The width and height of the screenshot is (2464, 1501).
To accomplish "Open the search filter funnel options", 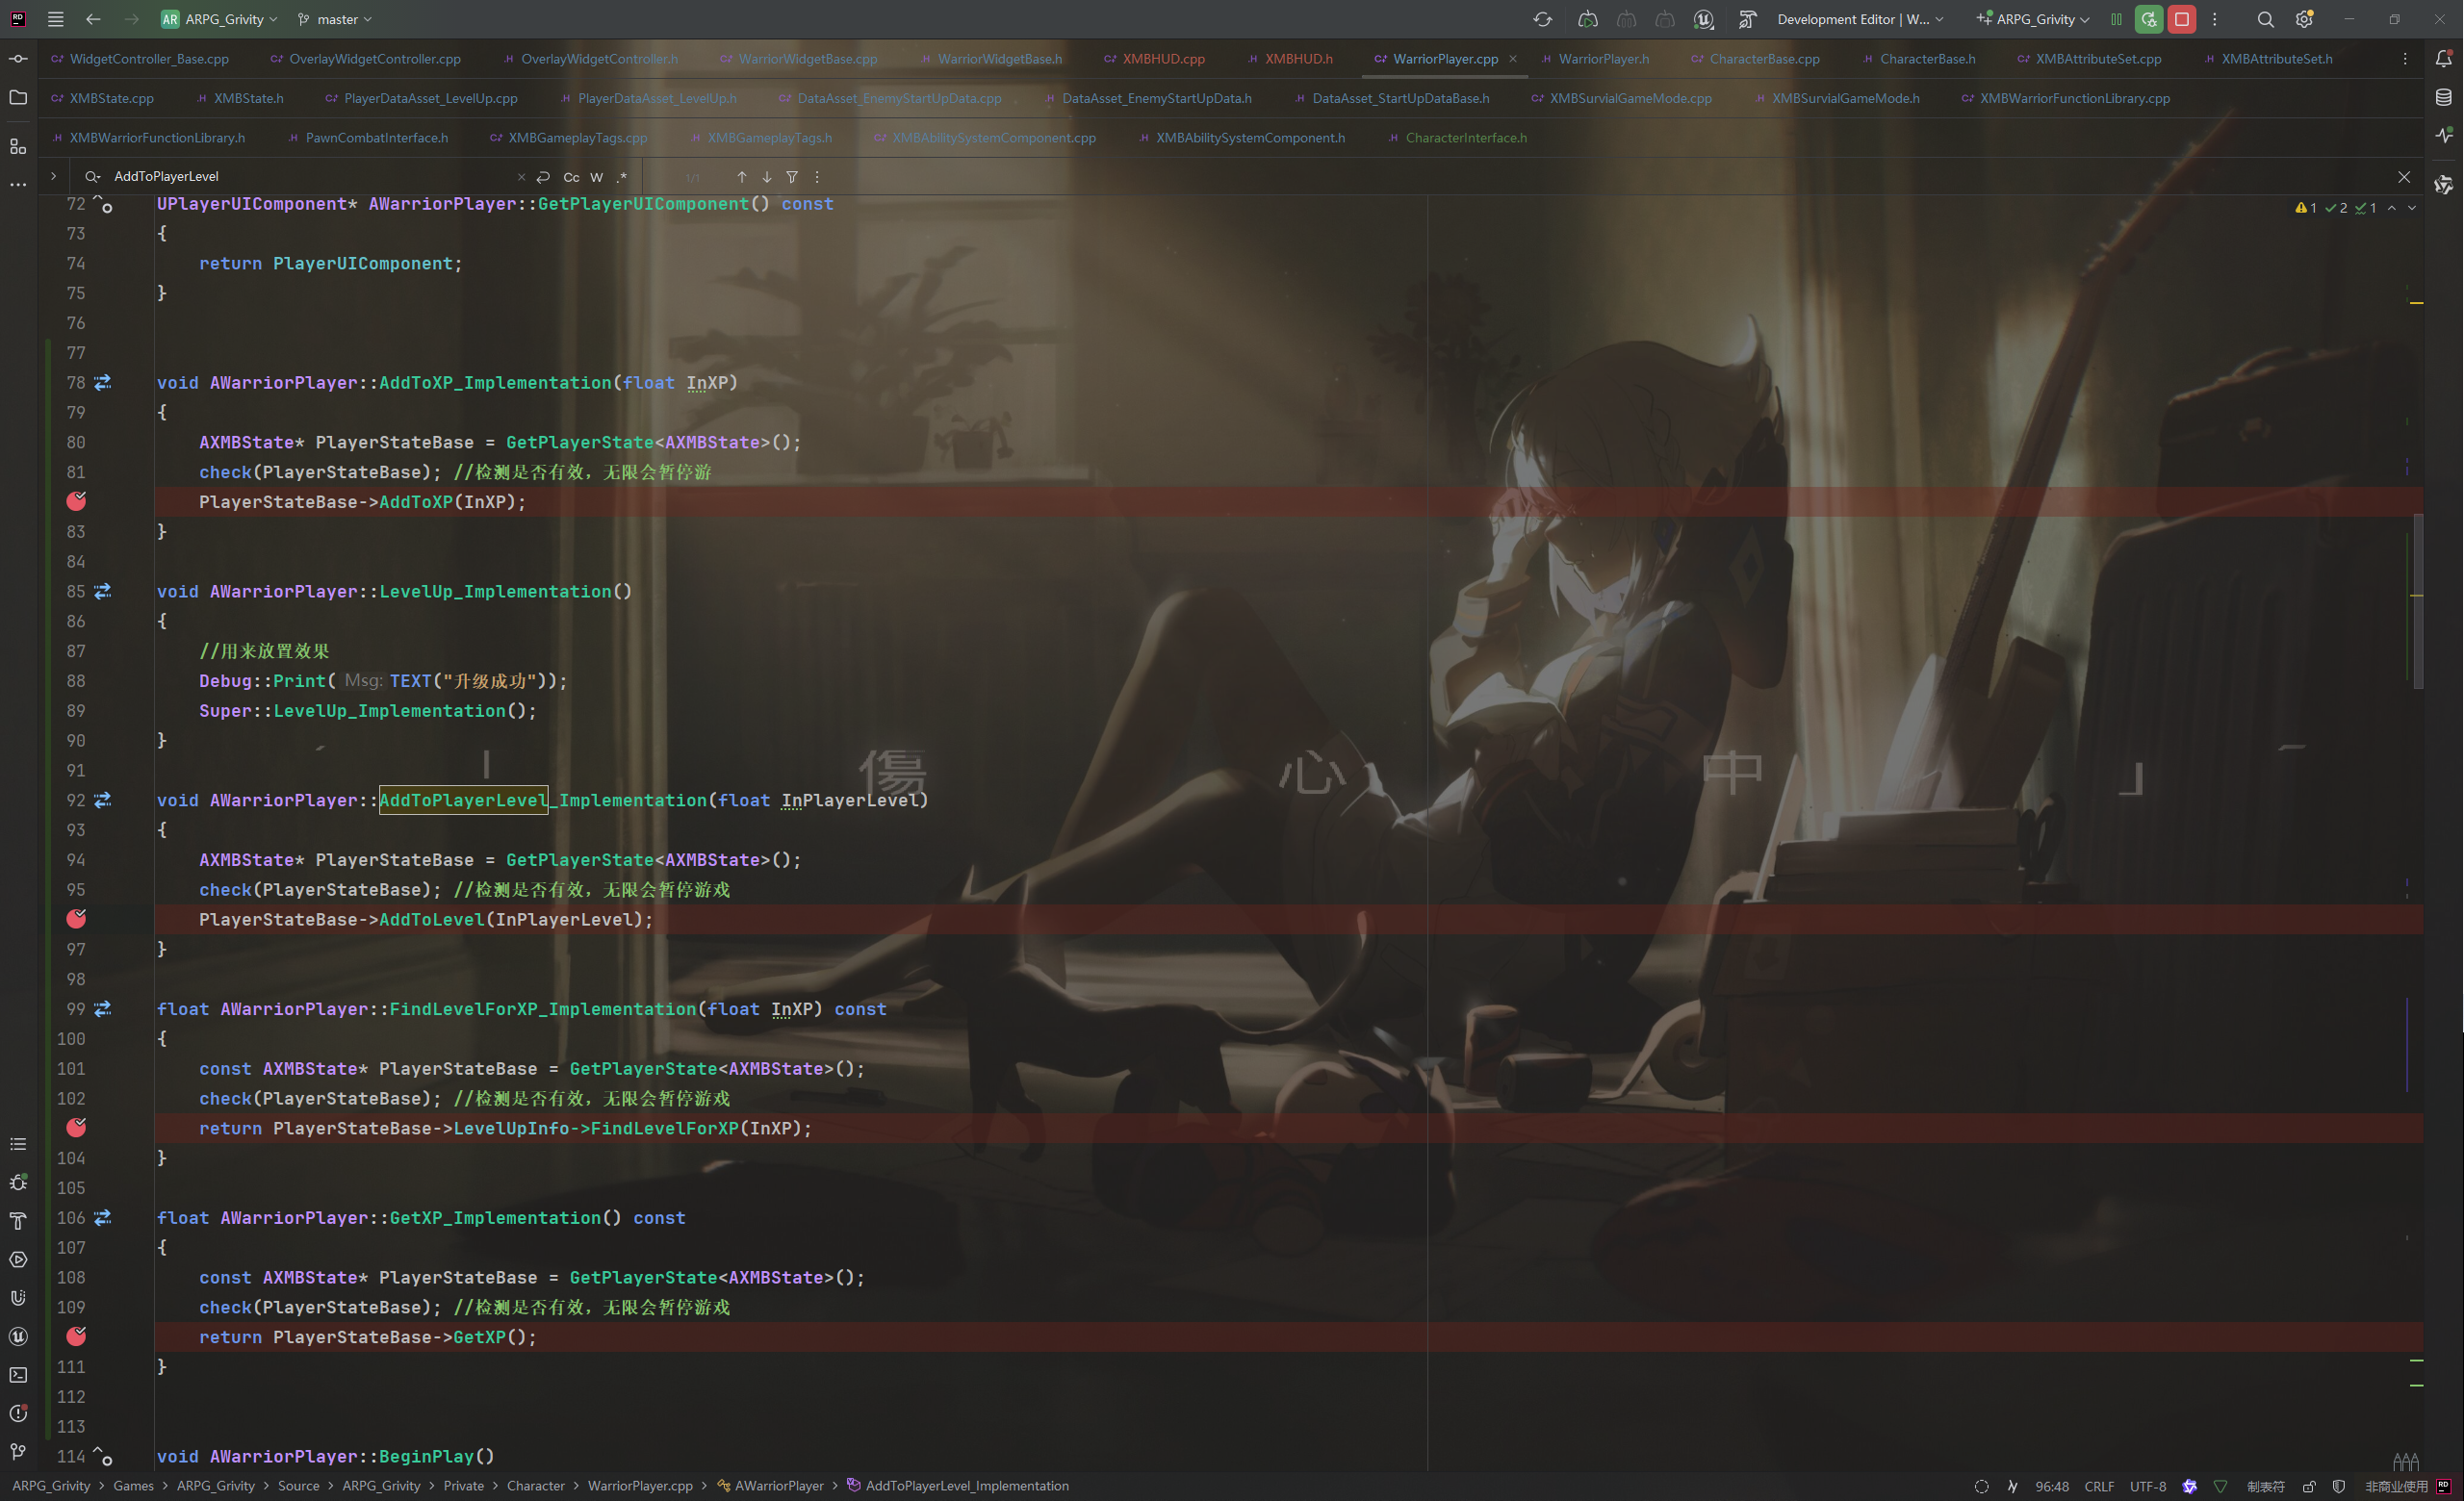I will point(792,177).
